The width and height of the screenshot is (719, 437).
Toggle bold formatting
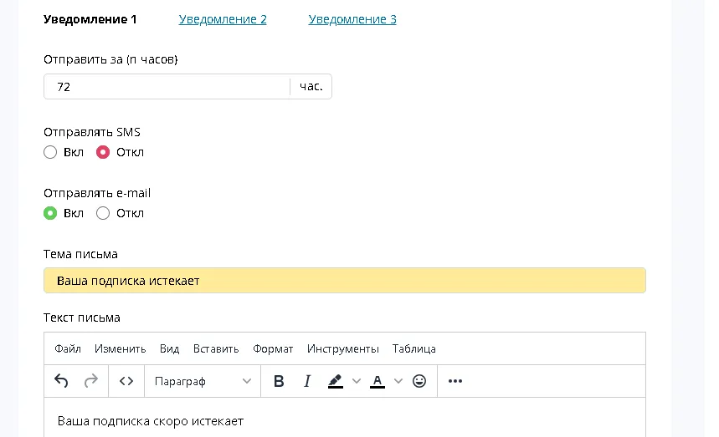point(279,381)
